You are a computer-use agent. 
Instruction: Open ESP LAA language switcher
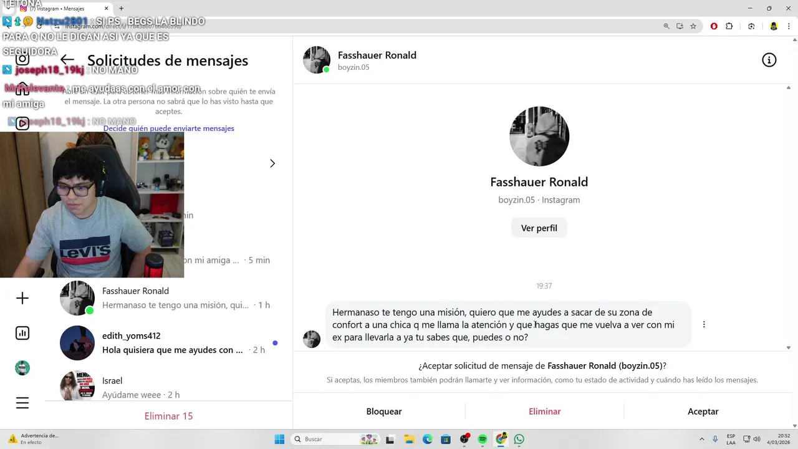[731, 439]
